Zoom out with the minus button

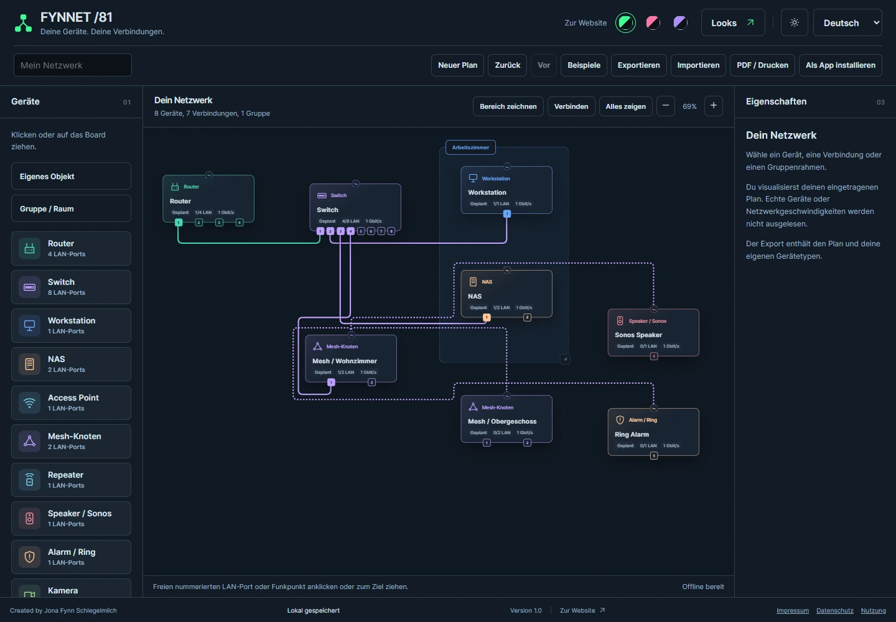(x=666, y=106)
